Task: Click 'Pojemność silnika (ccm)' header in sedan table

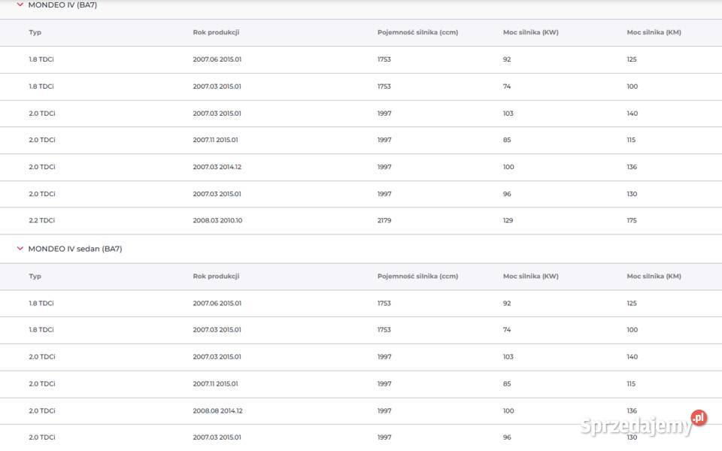Action: coord(417,276)
